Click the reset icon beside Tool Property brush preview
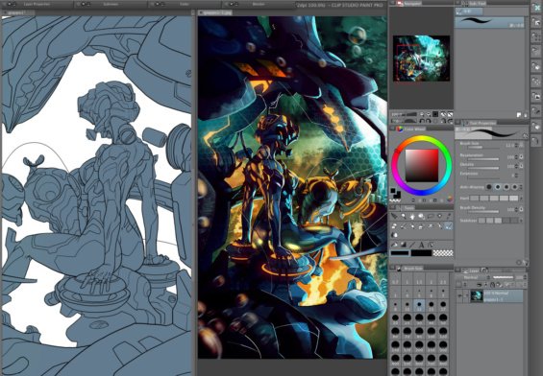 pyautogui.click(x=525, y=136)
